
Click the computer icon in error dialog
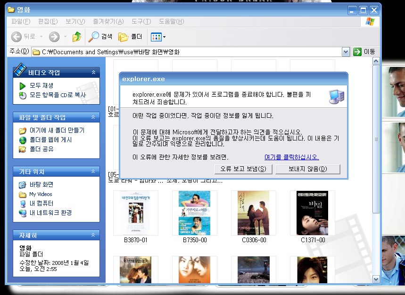coord(337,97)
